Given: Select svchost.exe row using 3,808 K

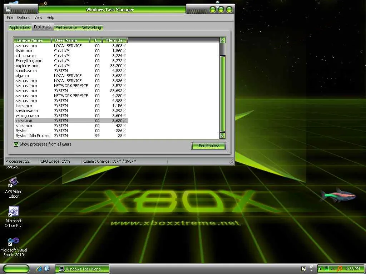Looking at the screenshot, I should click(71, 46).
